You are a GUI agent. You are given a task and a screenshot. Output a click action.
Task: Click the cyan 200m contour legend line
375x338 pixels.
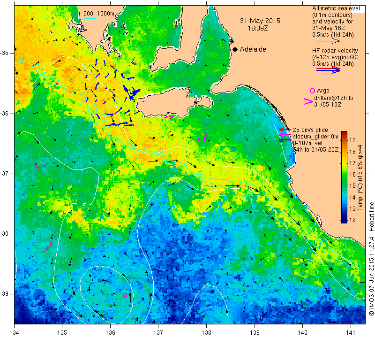90,18
